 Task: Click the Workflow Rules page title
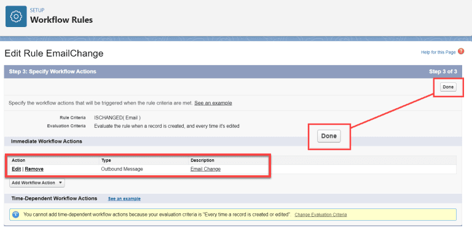coord(61,20)
